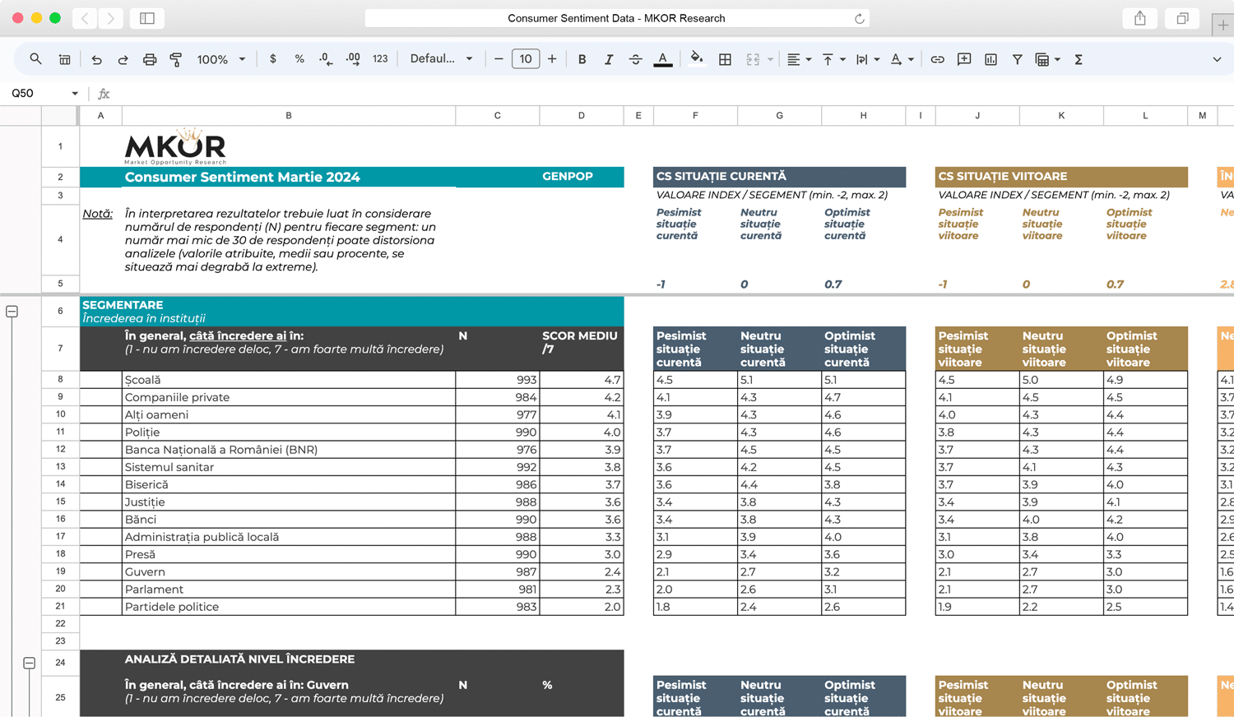This screenshot has width=1234, height=717.
Task: Toggle bold formatting
Action: point(582,59)
